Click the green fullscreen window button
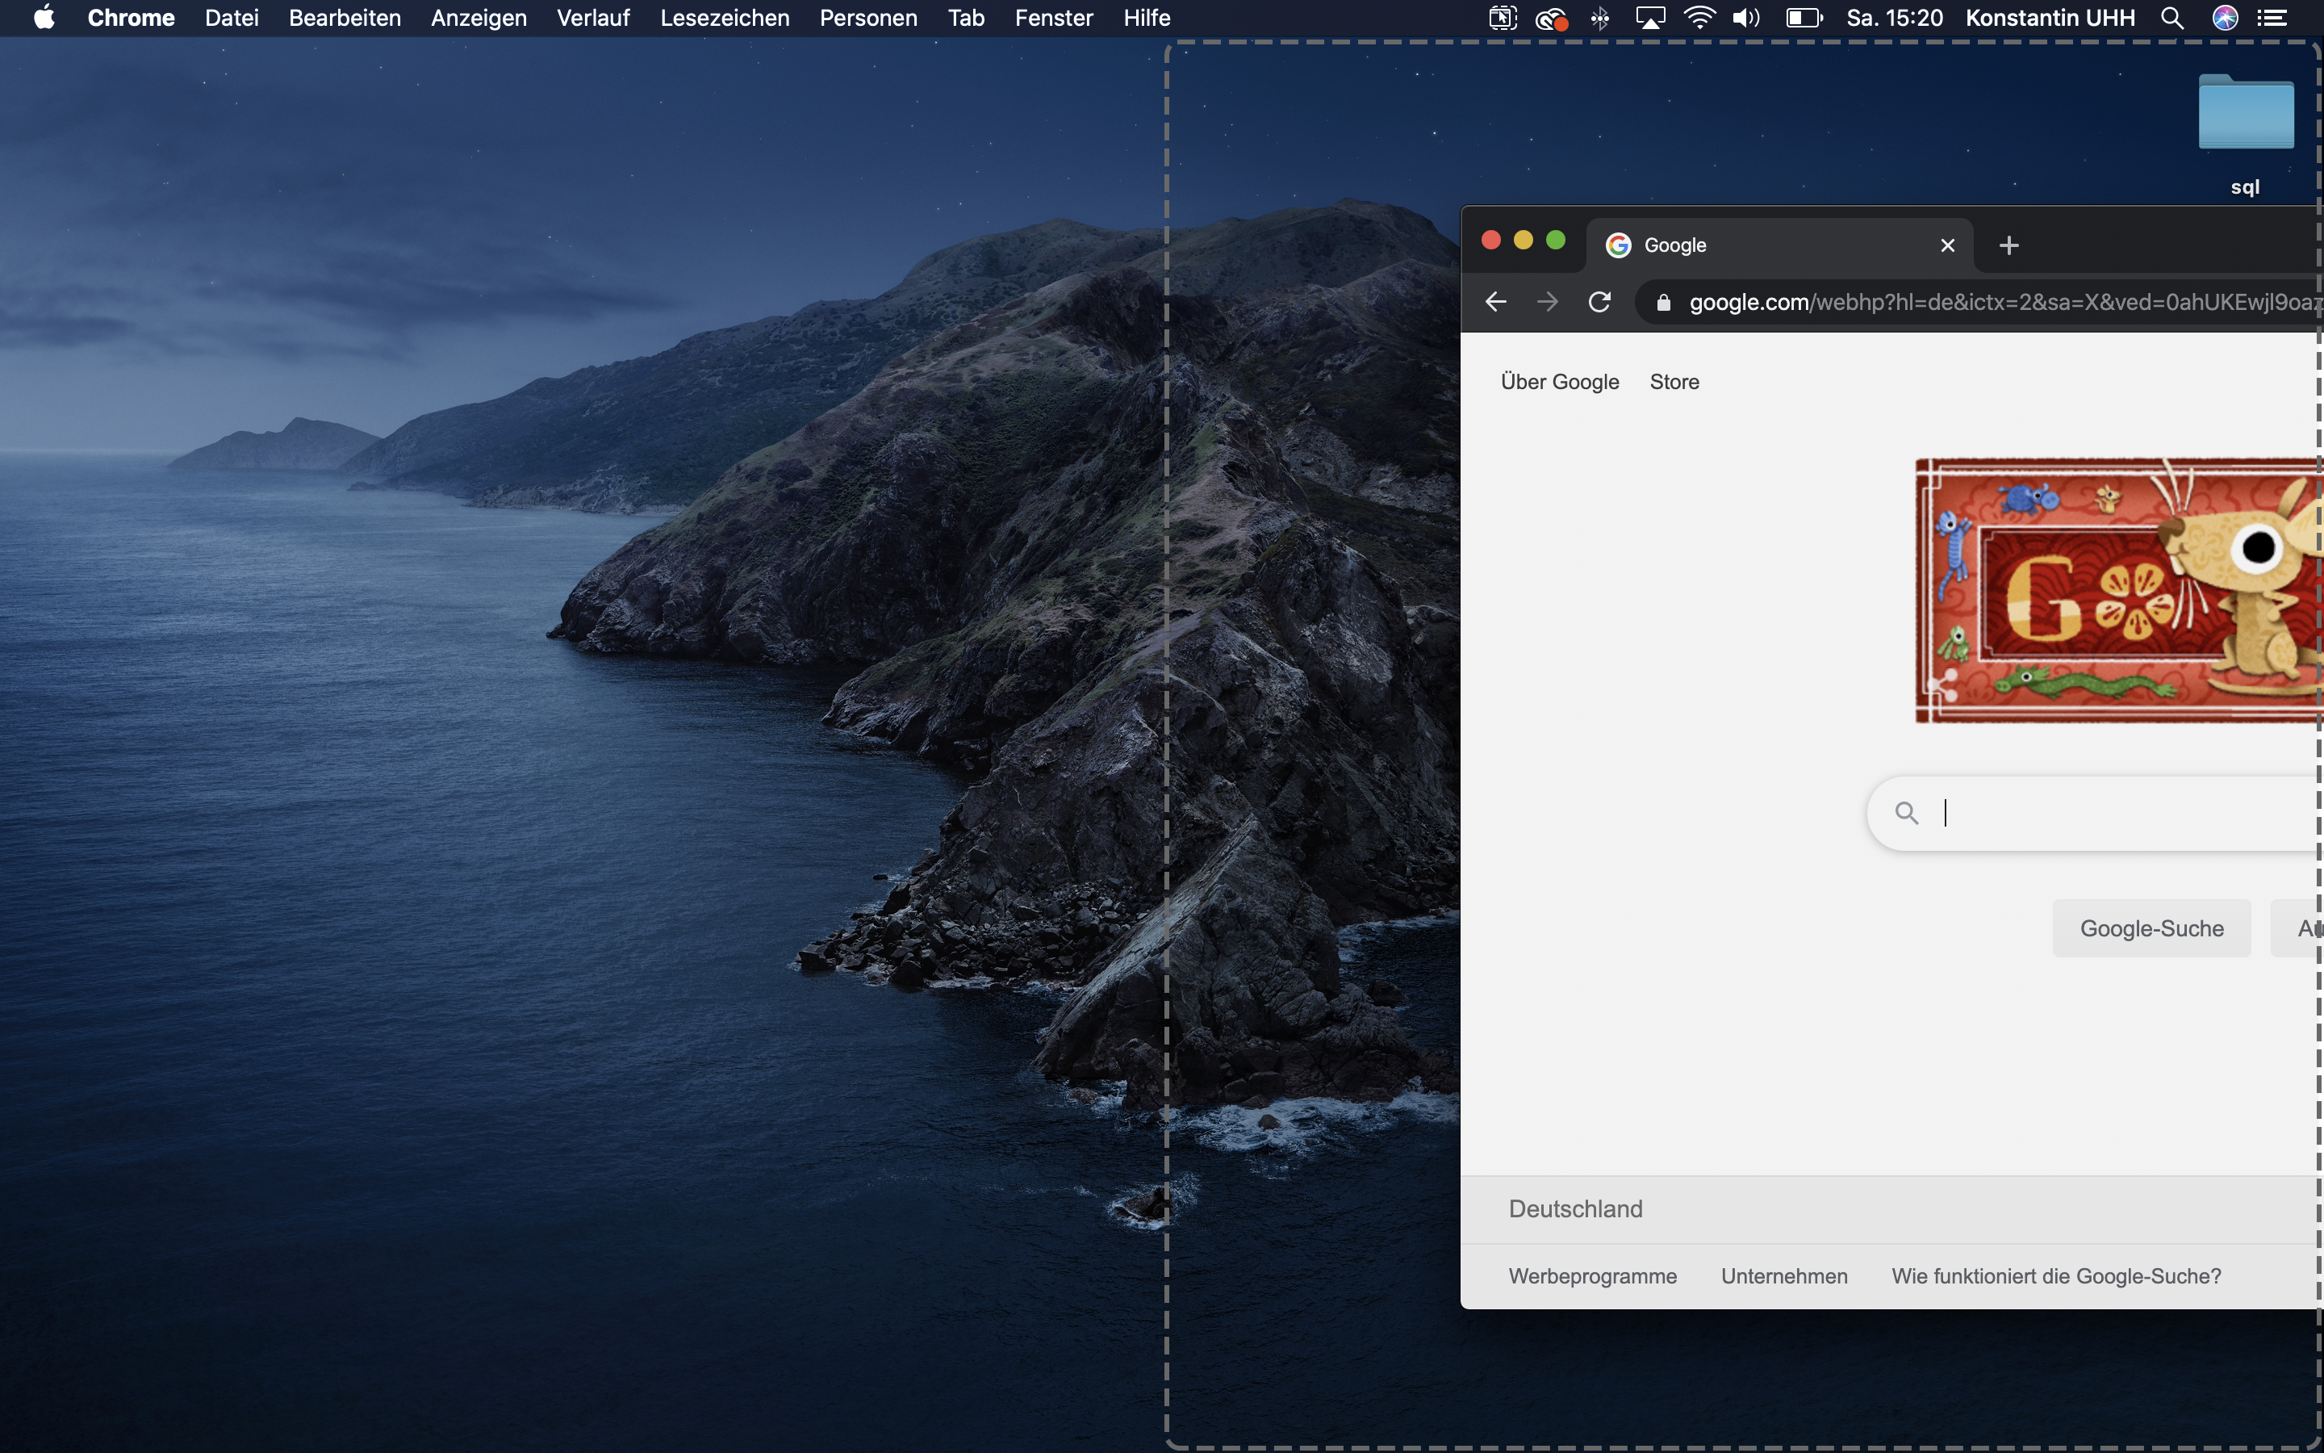This screenshot has height=1453, width=2324. click(1556, 241)
